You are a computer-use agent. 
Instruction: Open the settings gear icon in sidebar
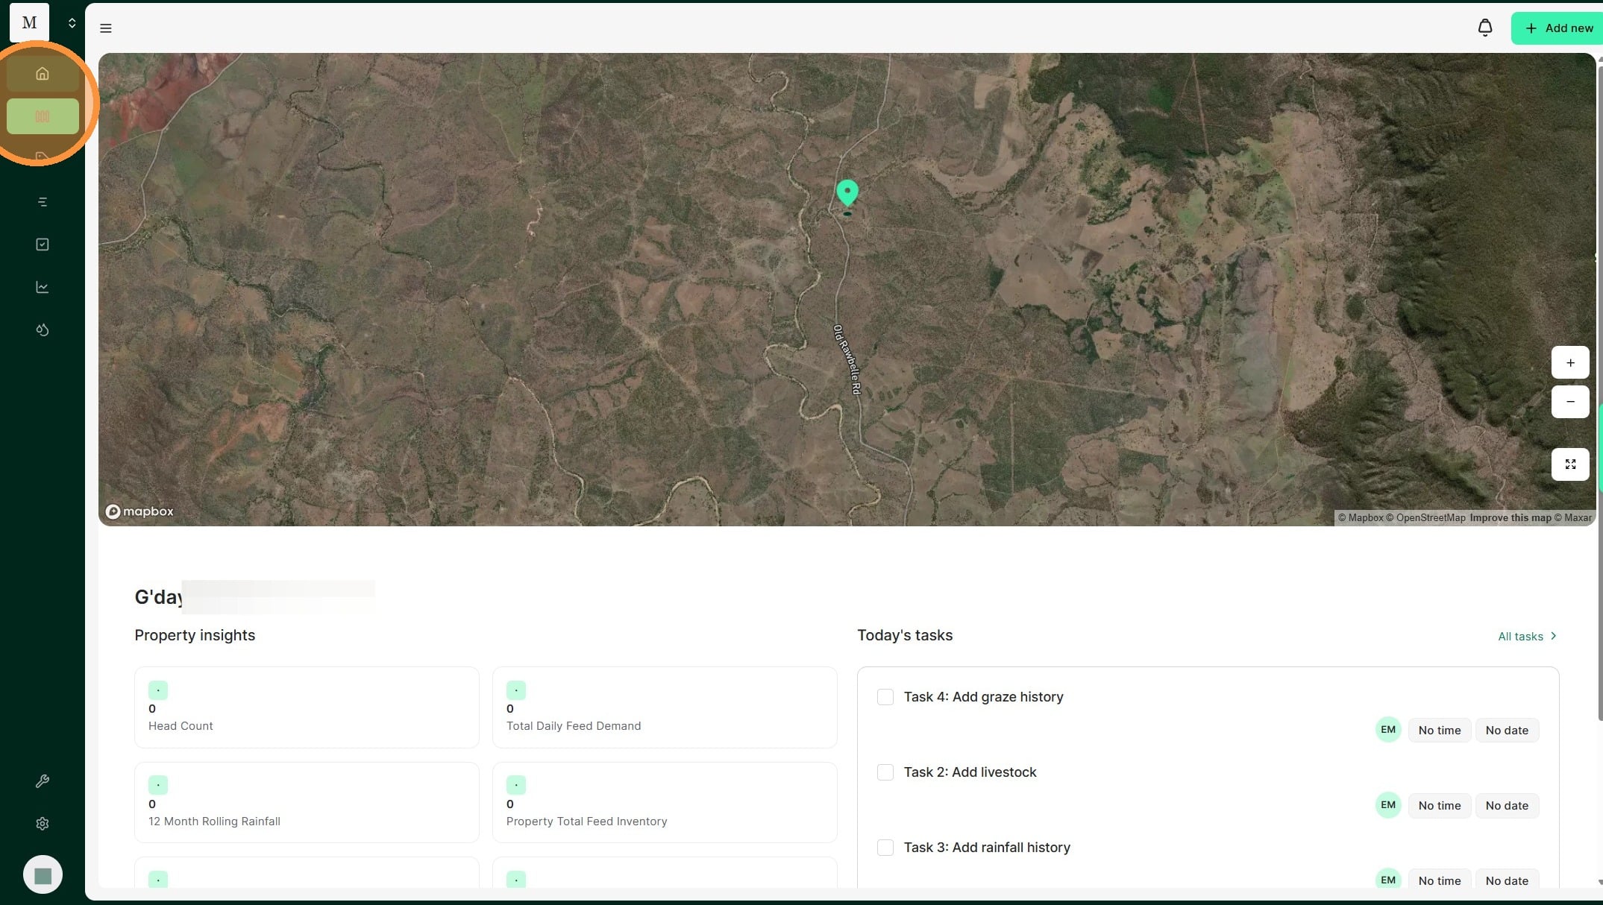click(x=43, y=824)
